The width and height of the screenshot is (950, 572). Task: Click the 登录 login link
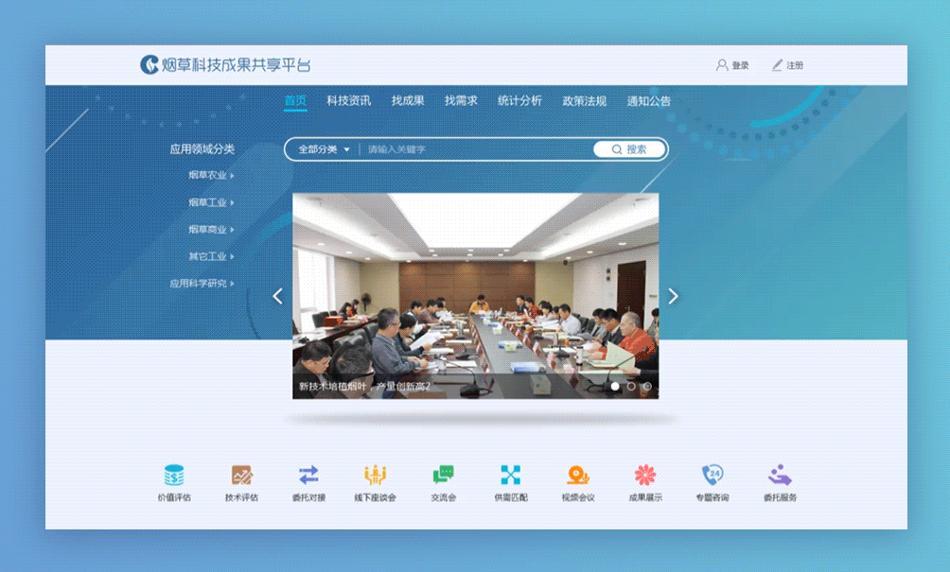[x=733, y=65]
